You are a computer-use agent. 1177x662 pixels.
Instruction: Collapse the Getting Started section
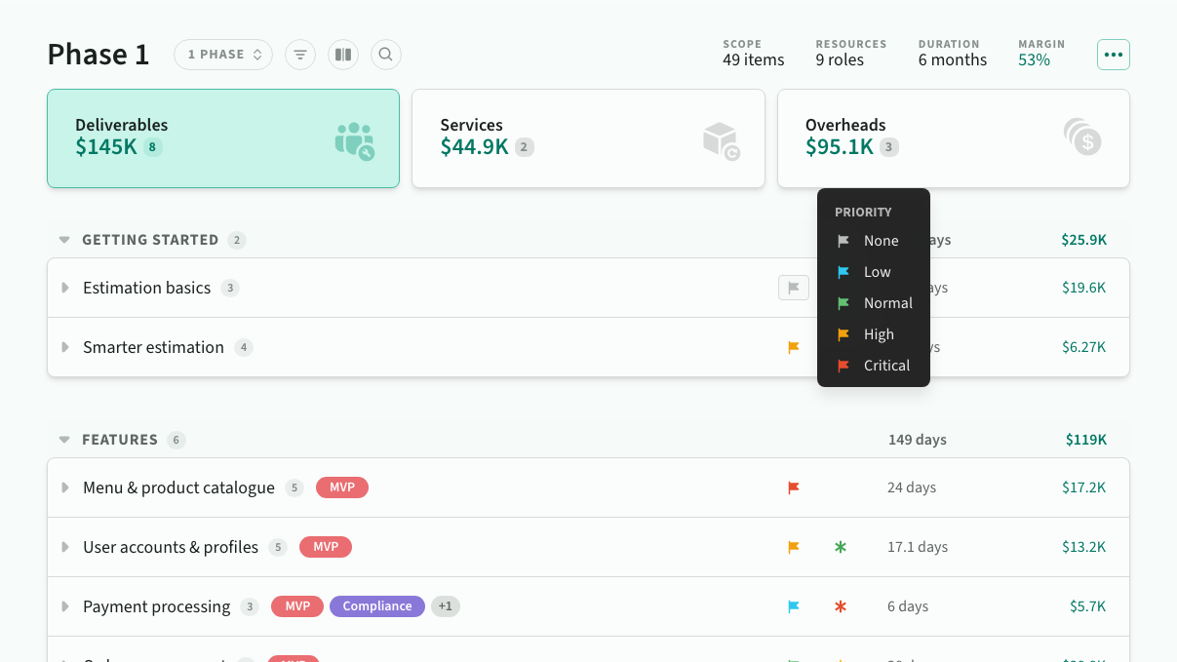click(64, 240)
